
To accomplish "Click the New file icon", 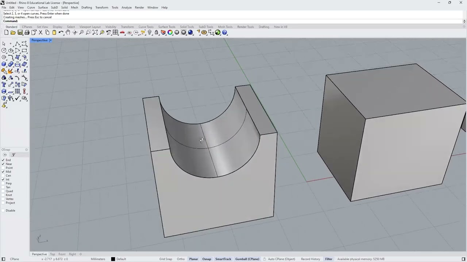I will click(6, 32).
